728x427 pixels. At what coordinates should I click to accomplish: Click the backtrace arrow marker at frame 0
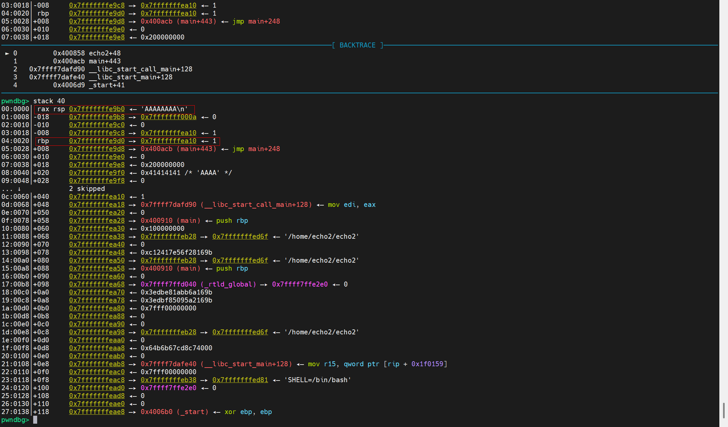(x=7, y=53)
